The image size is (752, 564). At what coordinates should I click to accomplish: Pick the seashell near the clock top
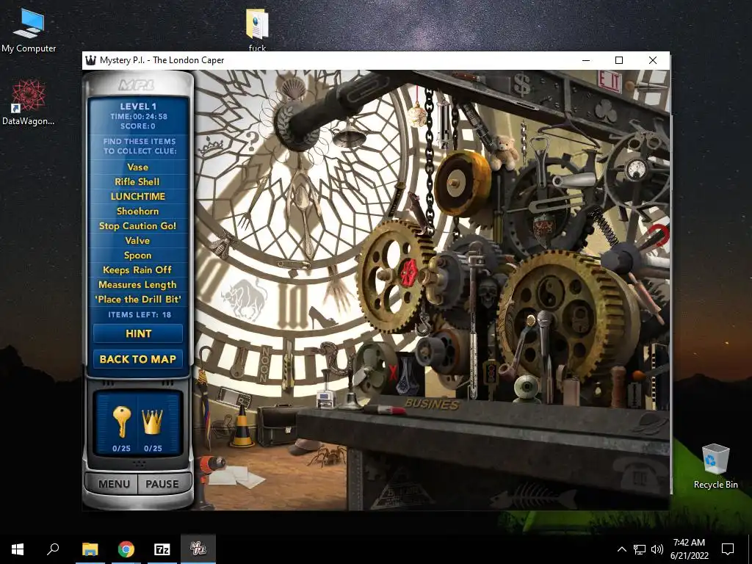click(293, 89)
